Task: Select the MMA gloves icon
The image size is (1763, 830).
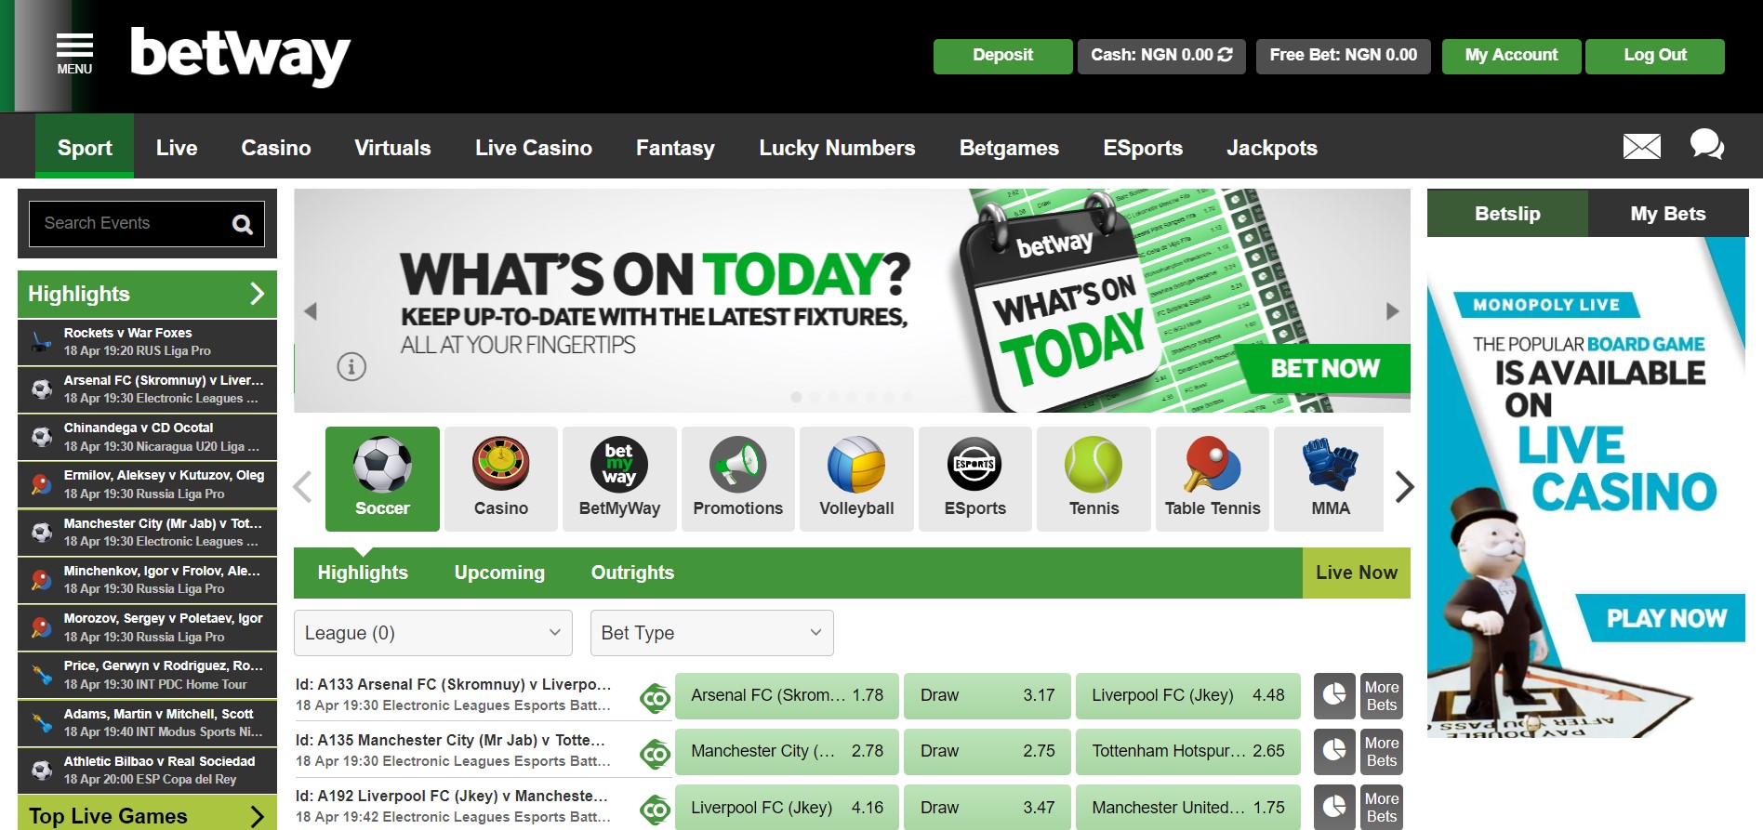Action: click(x=1330, y=479)
